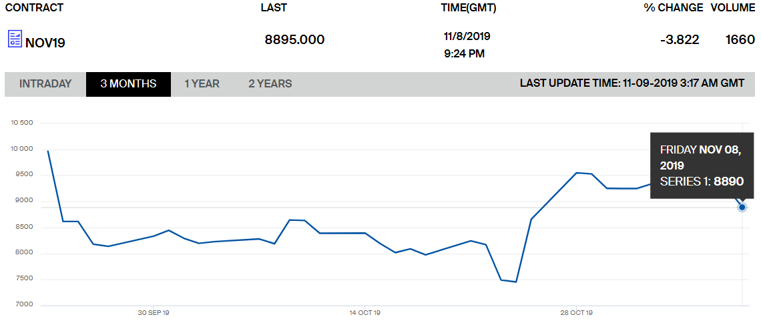The width and height of the screenshot is (761, 321).
Task: Click the 28 OCT 19 axis label
Action: pyautogui.click(x=576, y=313)
